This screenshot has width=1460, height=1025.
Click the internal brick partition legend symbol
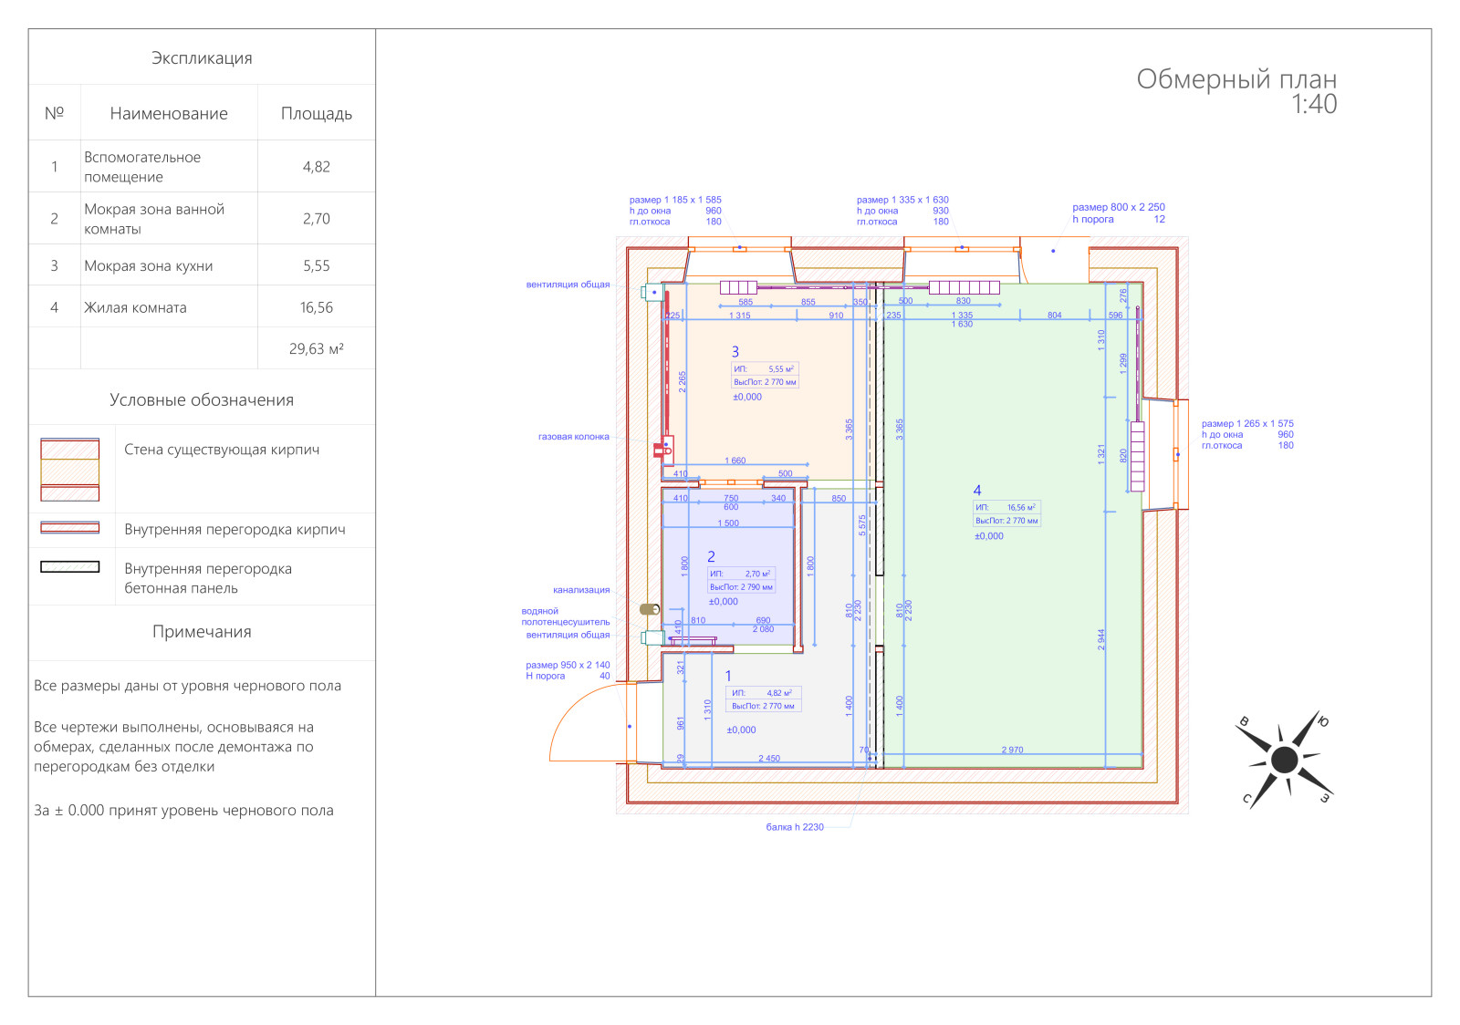[70, 528]
